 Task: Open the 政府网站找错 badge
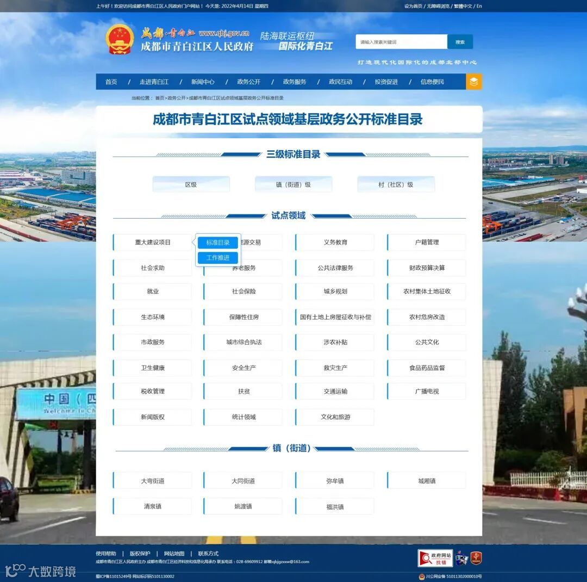[x=435, y=559]
